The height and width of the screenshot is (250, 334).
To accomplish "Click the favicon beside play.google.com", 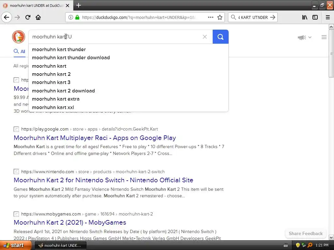I will pyautogui.click(x=16, y=129).
